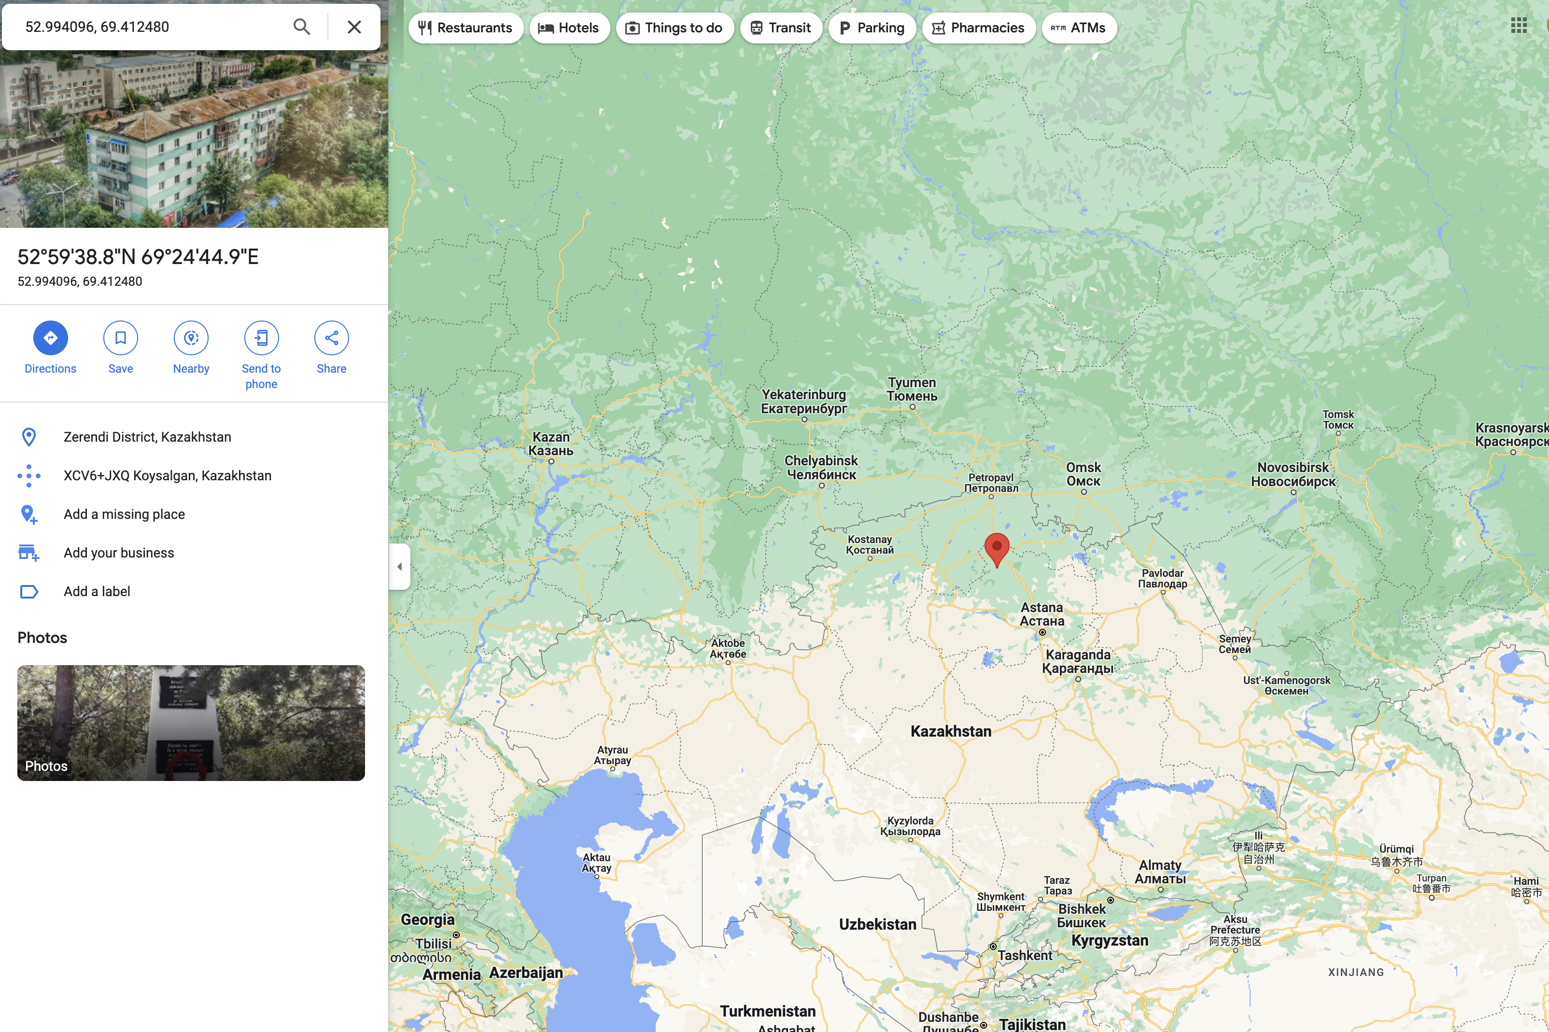Click Send to phone icon
1549x1032 pixels.
[x=261, y=337]
